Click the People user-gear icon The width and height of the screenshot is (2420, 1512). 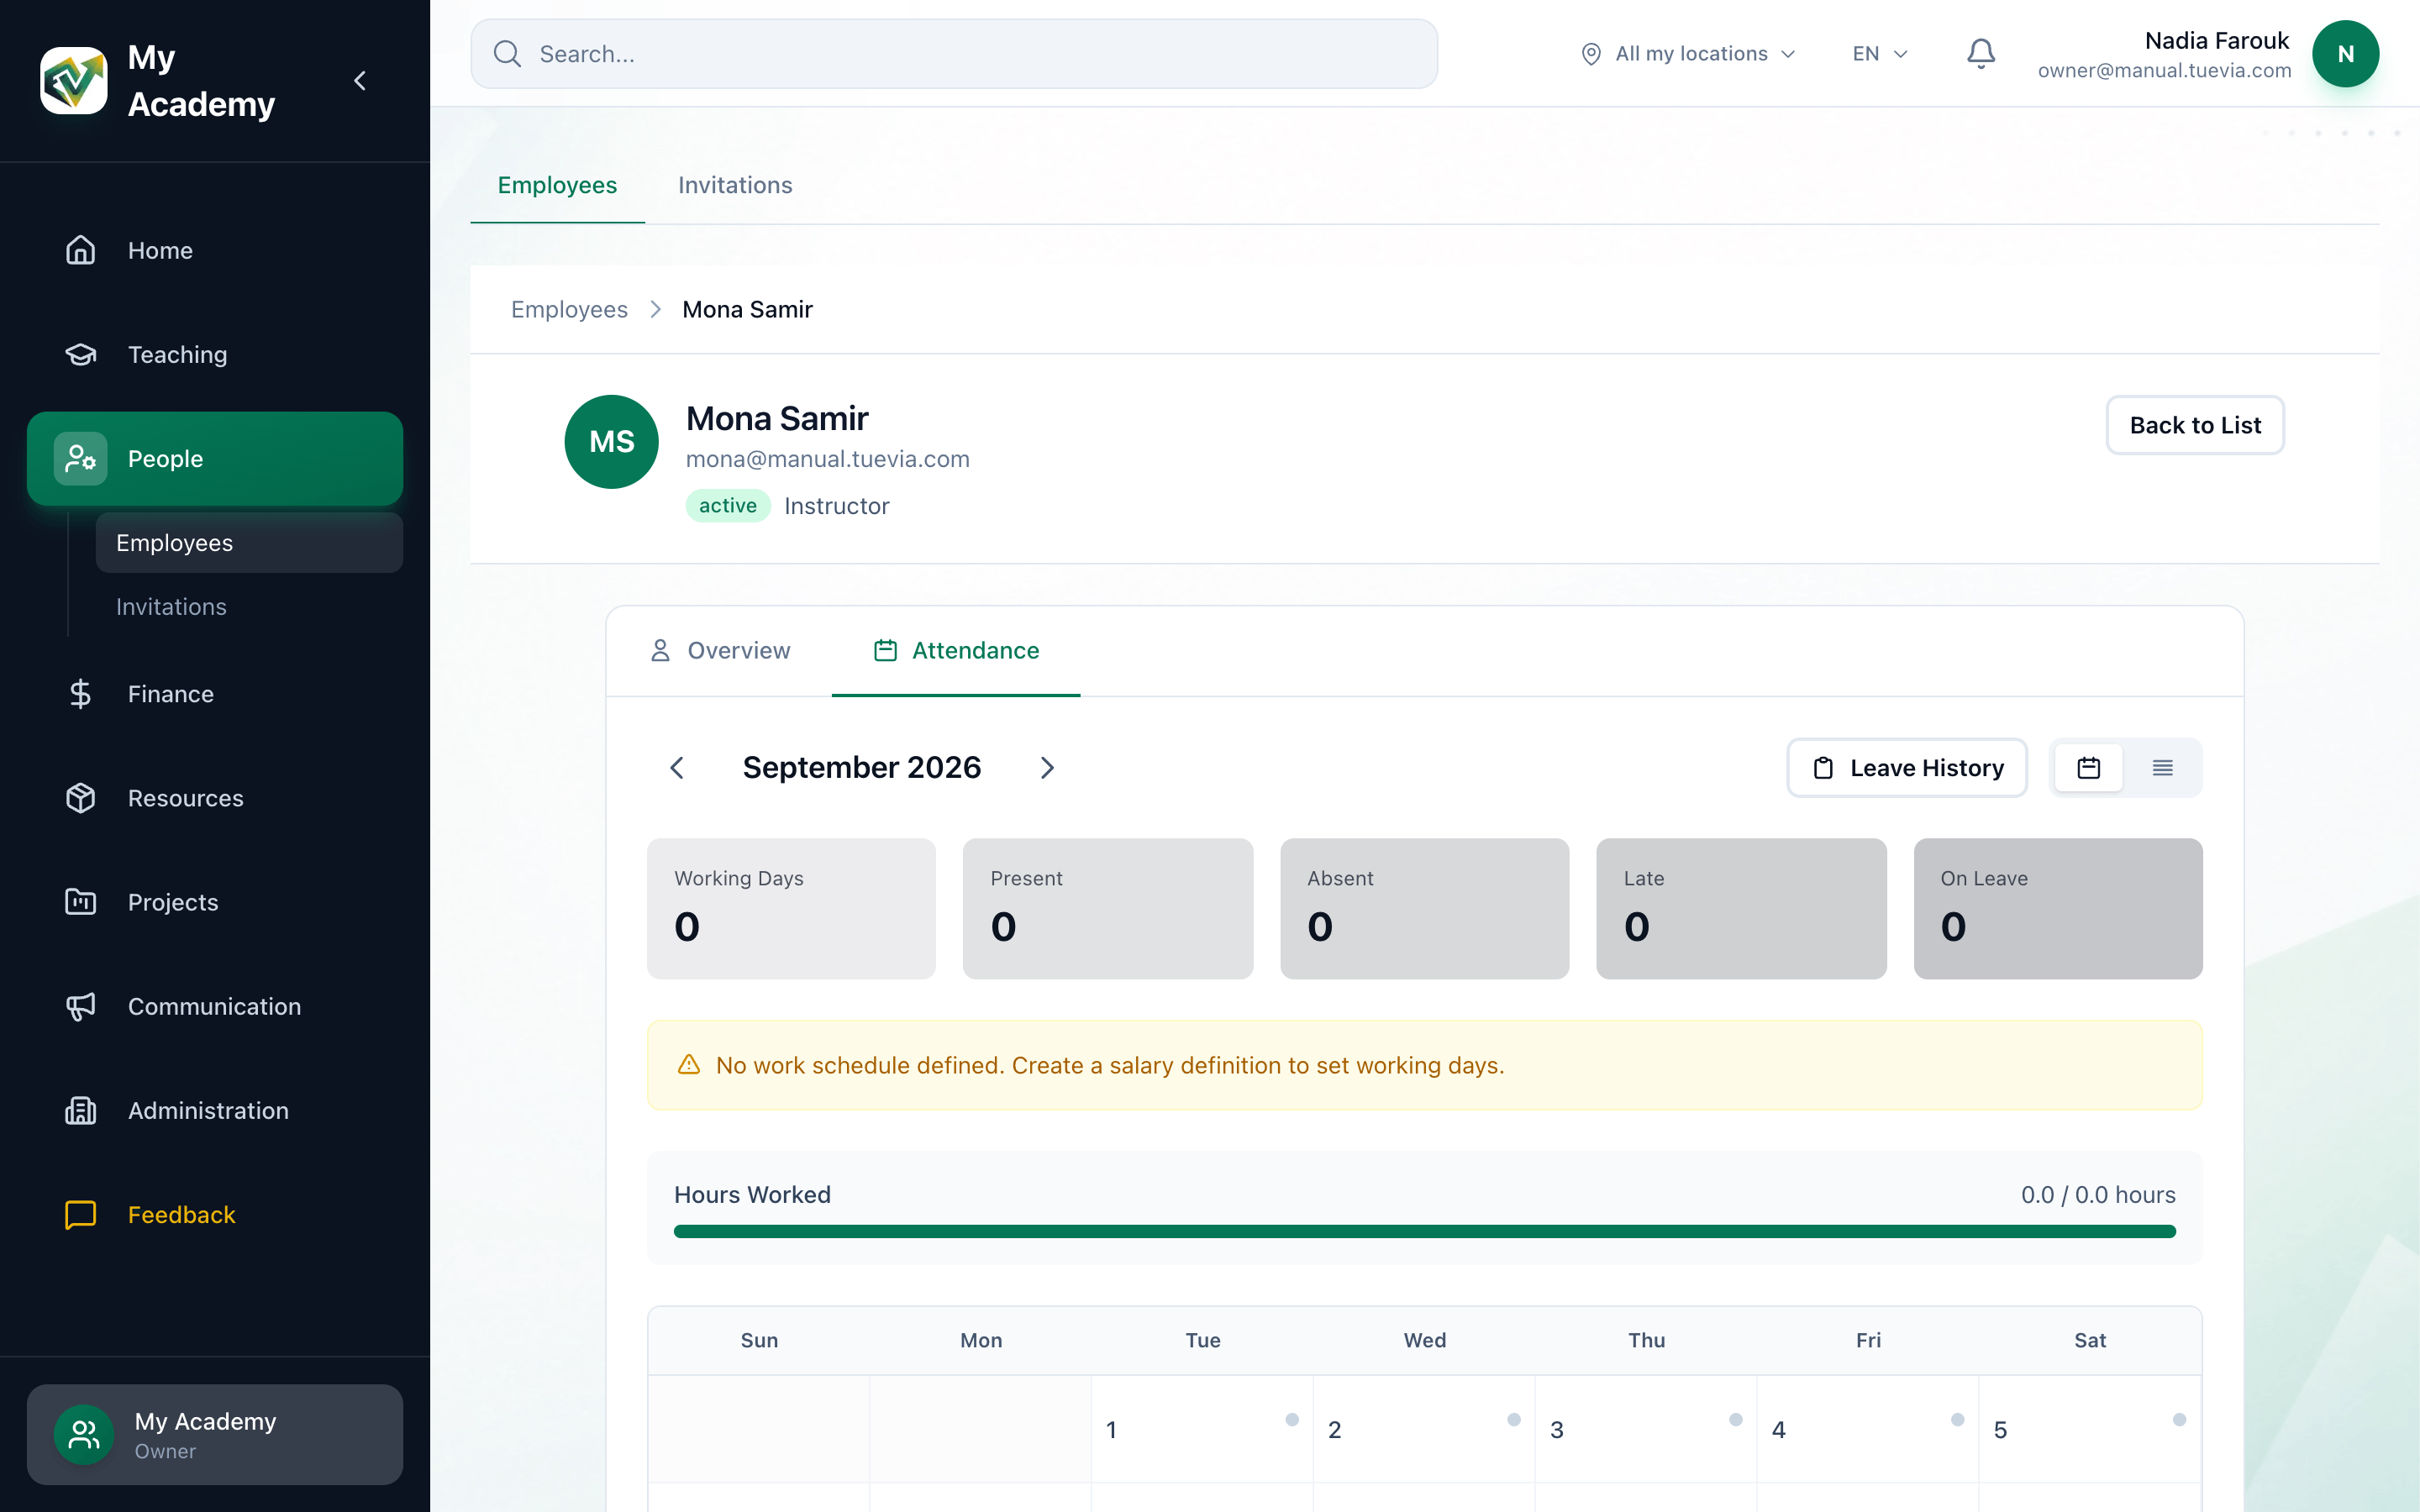click(81, 459)
